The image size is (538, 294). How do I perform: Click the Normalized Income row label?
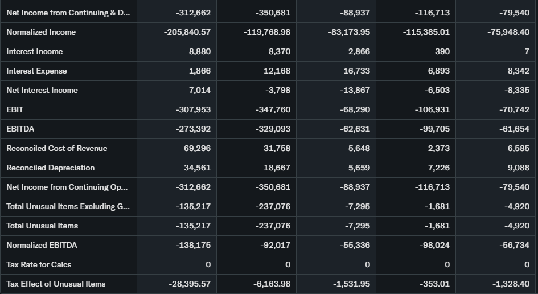click(41, 32)
